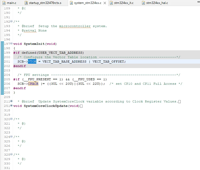
Task: Click the C file icon on main.c tab
Action: [x=4, y=3]
